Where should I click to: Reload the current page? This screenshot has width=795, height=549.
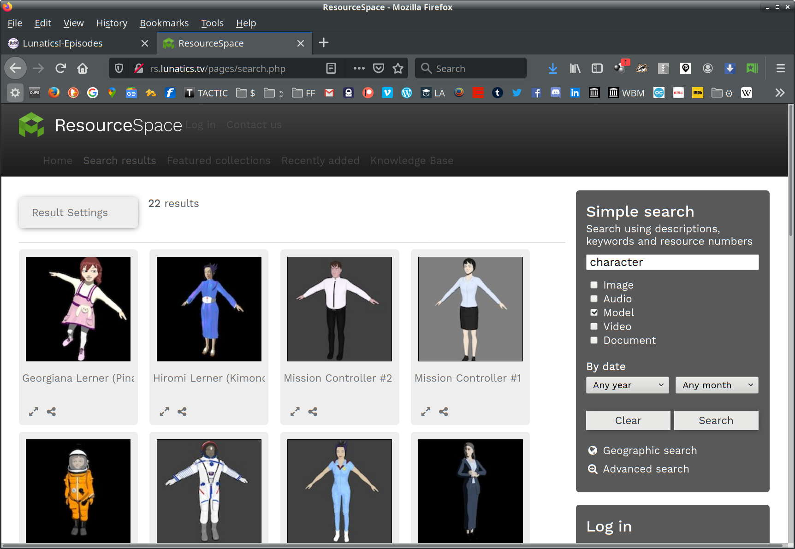click(60, 69)
